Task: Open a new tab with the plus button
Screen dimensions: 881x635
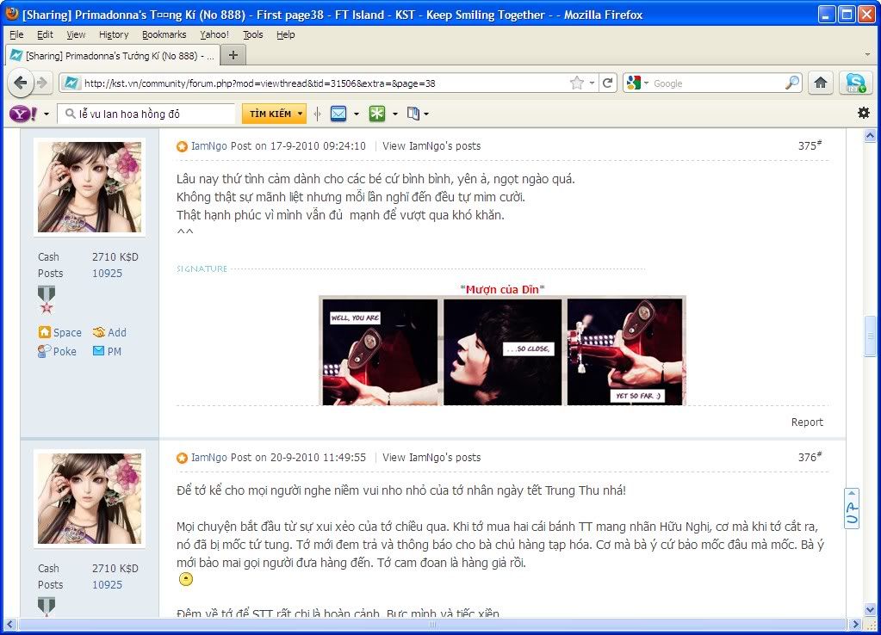Action: (x=233, y=55)
